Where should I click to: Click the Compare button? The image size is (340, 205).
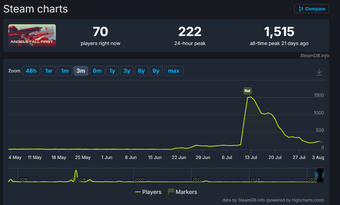(312, 9)
